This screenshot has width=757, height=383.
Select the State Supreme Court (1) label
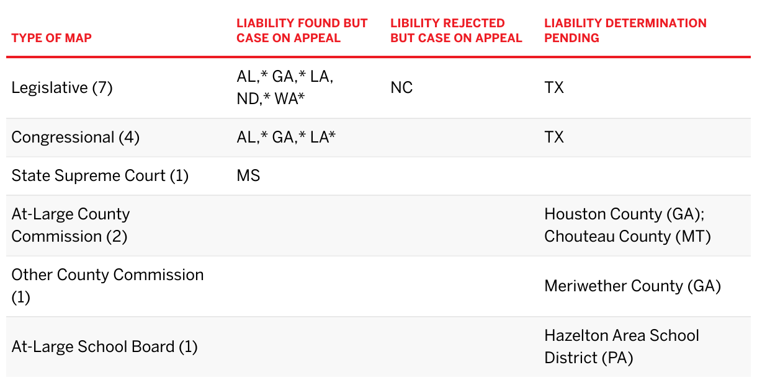100,175
